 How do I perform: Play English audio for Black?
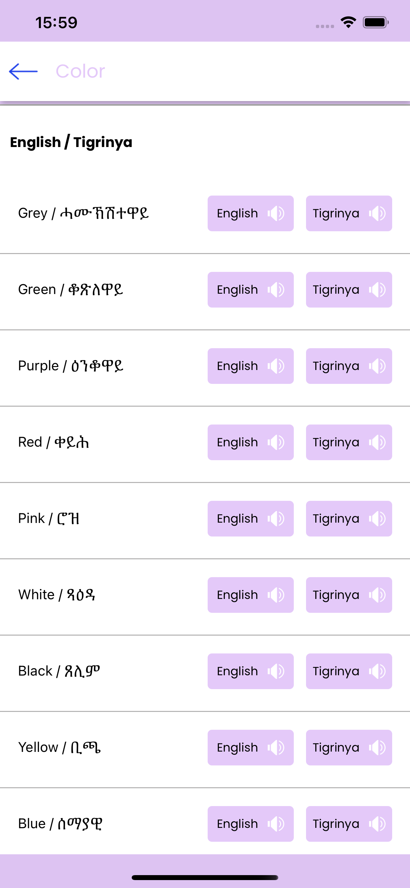[251, 671]
